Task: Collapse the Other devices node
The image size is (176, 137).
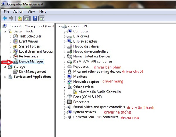Action: pyautogui.click(x=65, y=87)
